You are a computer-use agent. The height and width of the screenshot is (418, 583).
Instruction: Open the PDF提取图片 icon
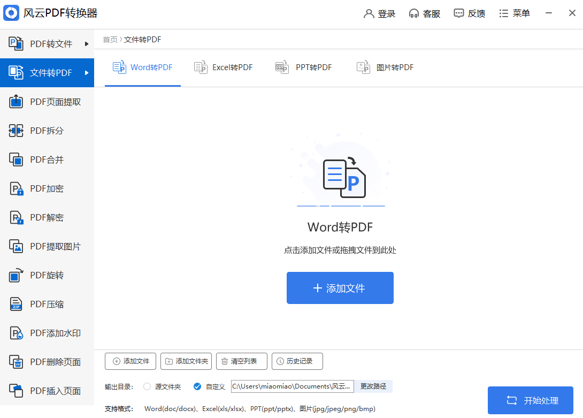tap(16, 246)
